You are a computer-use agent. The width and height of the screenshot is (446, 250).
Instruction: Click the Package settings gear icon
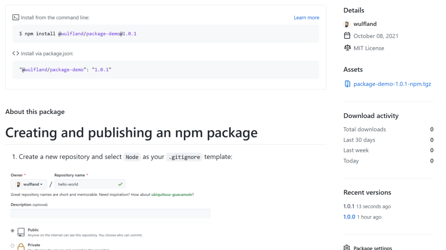click(347, 248)
